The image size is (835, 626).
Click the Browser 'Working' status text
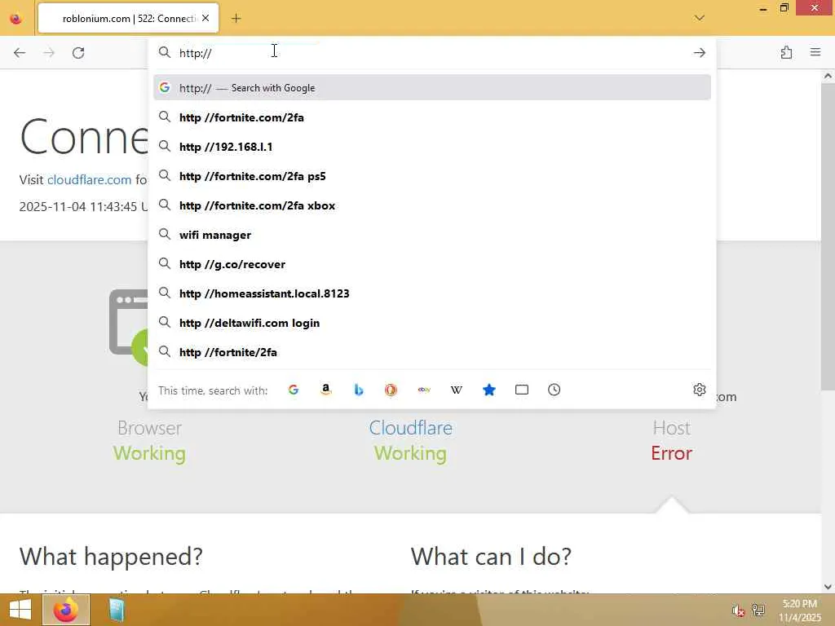click(150, 453)
